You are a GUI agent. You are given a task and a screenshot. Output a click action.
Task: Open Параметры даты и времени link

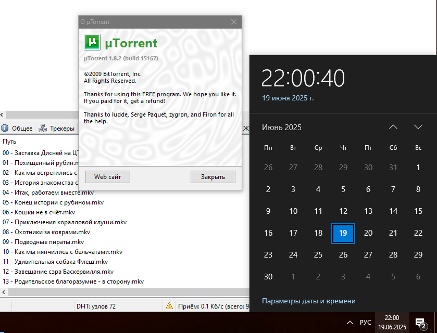[309, 301]
